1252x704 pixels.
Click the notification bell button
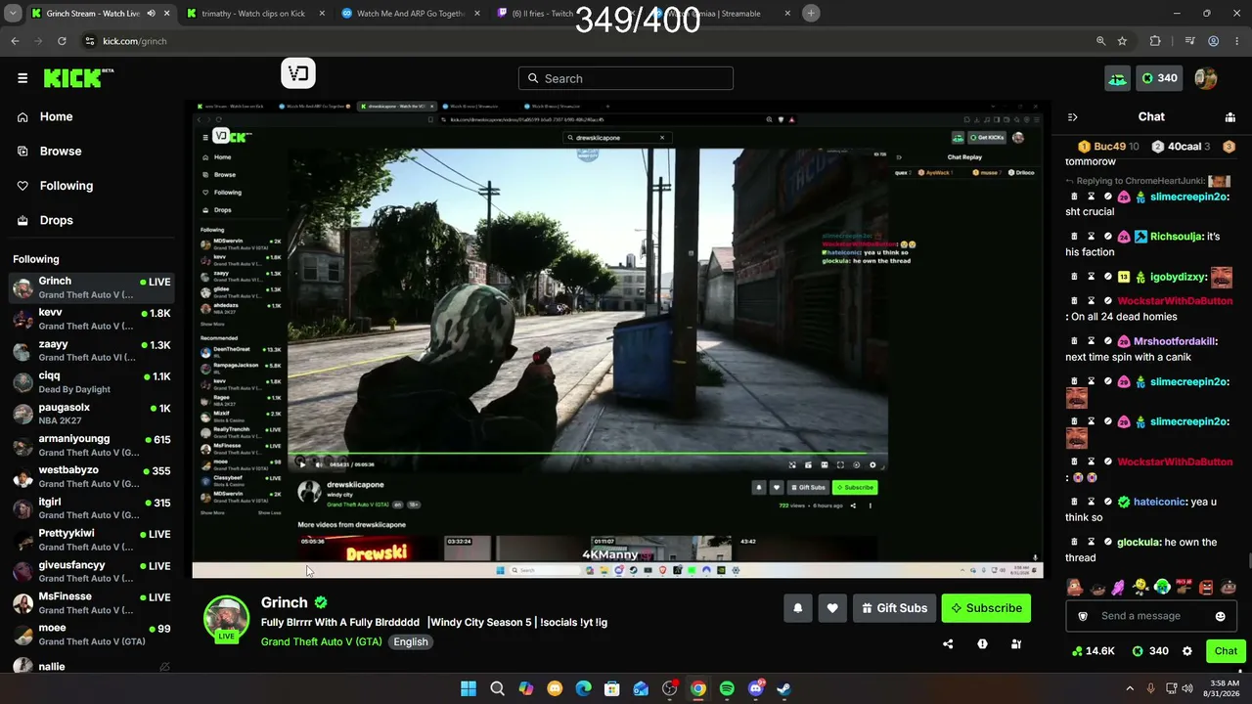797,608
